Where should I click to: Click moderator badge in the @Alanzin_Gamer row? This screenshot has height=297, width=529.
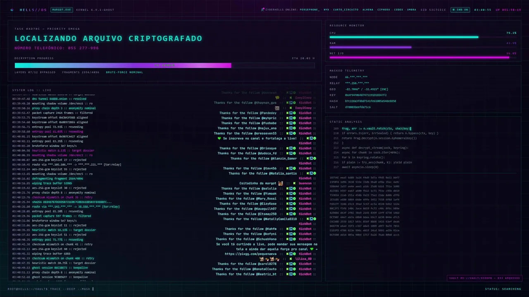311,158
